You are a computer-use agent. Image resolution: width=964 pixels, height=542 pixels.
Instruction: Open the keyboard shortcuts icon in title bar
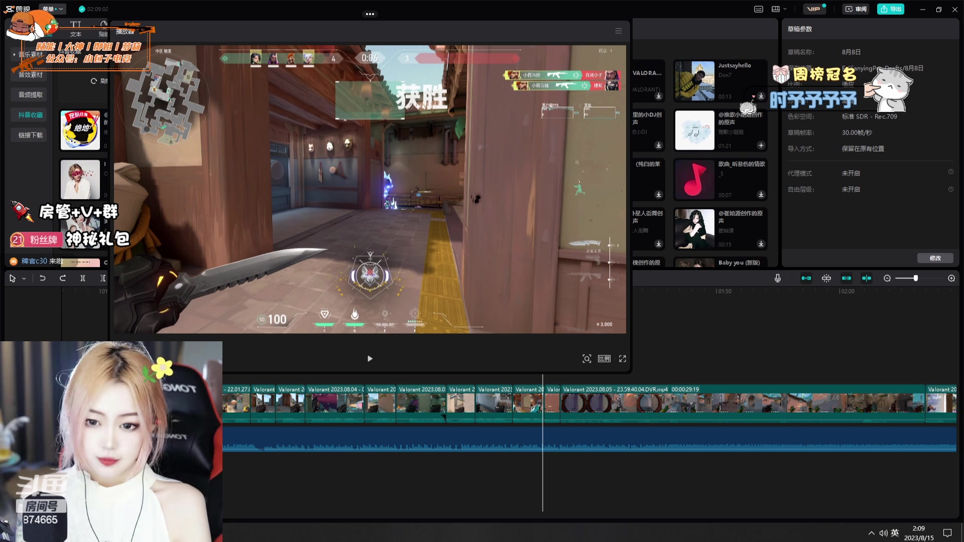[759, 9]
